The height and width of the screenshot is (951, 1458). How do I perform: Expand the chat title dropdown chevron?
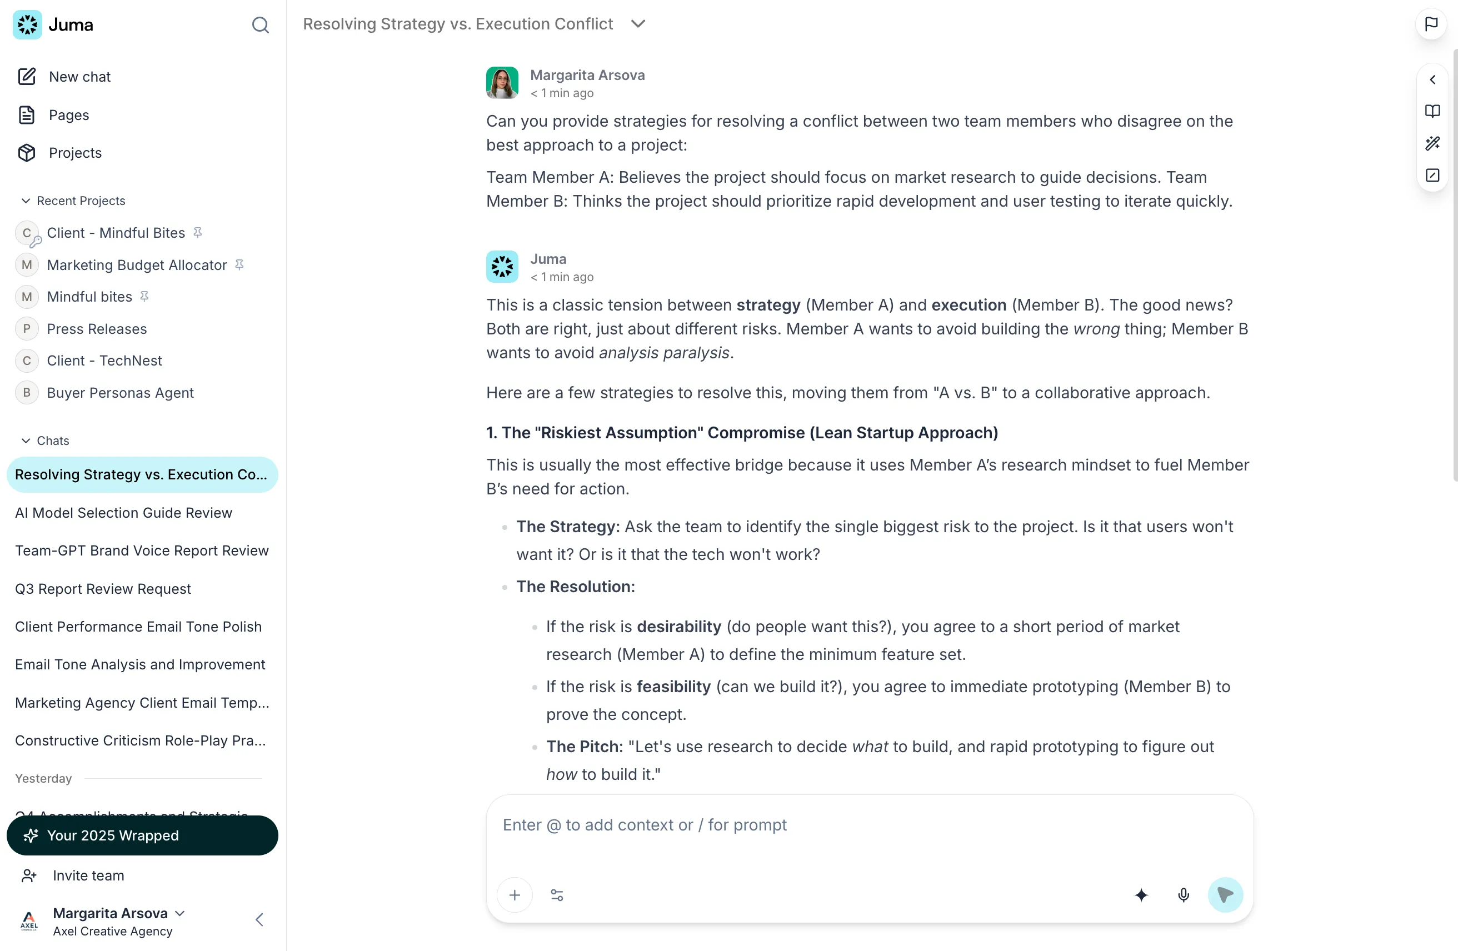[x=638, y=23]
